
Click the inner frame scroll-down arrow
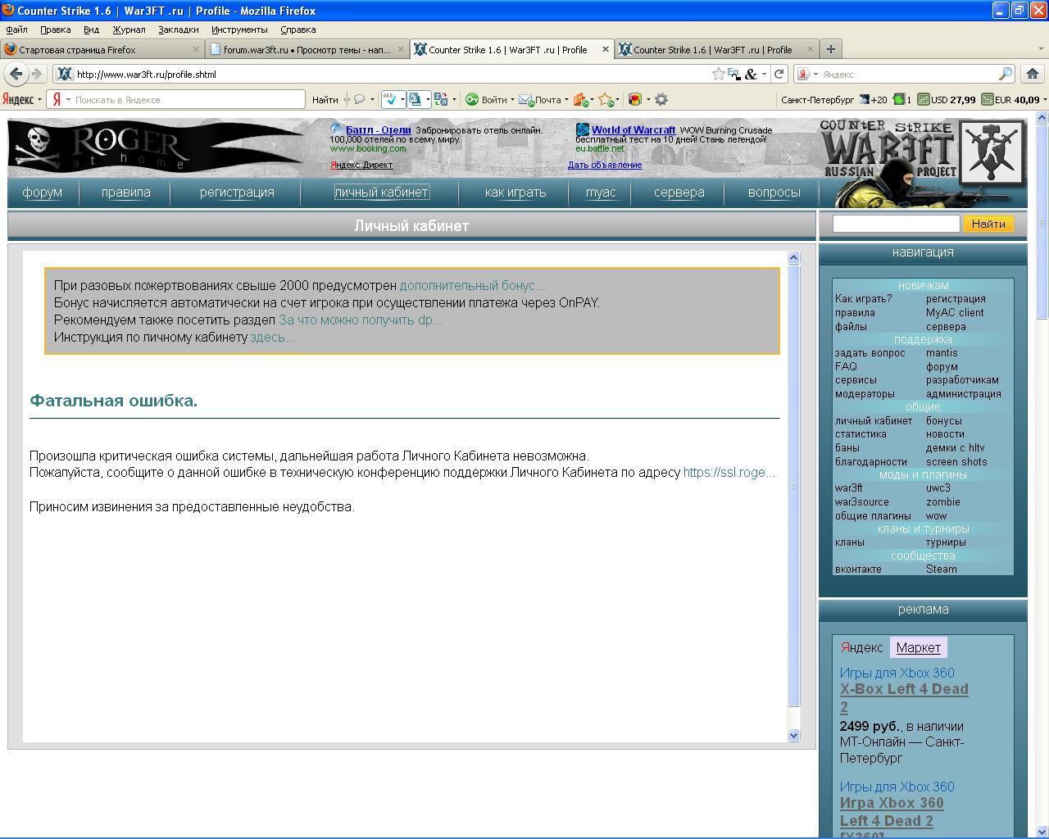click(793, 735)
